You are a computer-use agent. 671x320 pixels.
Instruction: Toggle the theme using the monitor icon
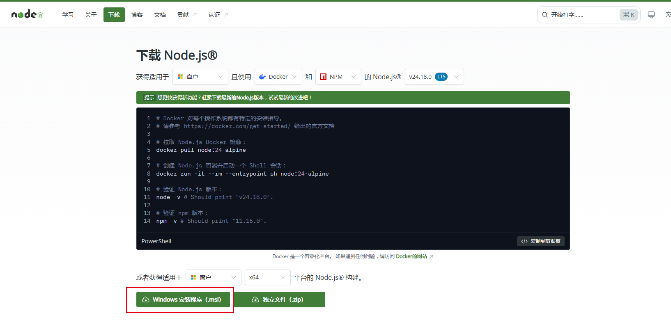click(651, 15)
